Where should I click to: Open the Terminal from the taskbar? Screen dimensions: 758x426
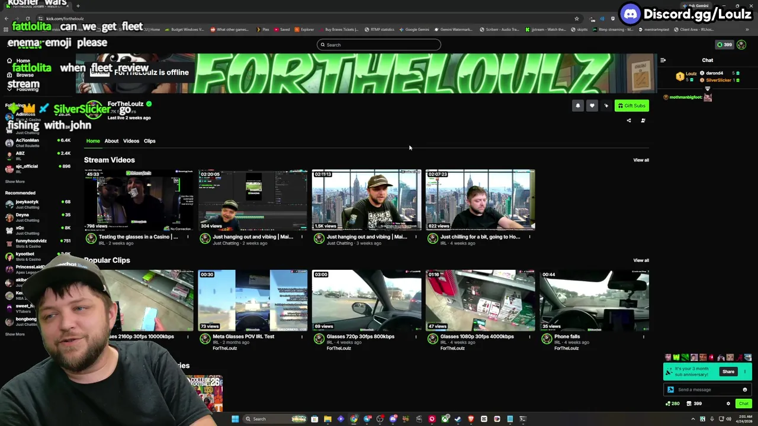tap(523, 419)
